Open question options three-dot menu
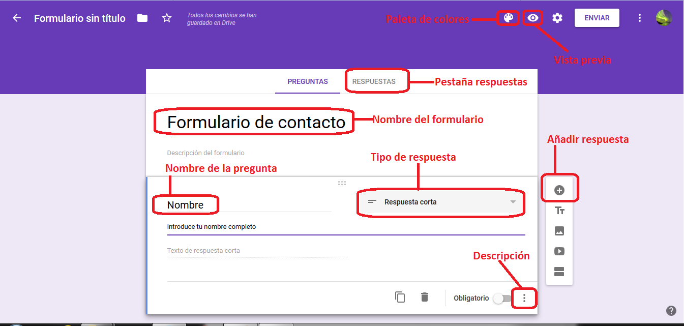 (x=524, y=298)
